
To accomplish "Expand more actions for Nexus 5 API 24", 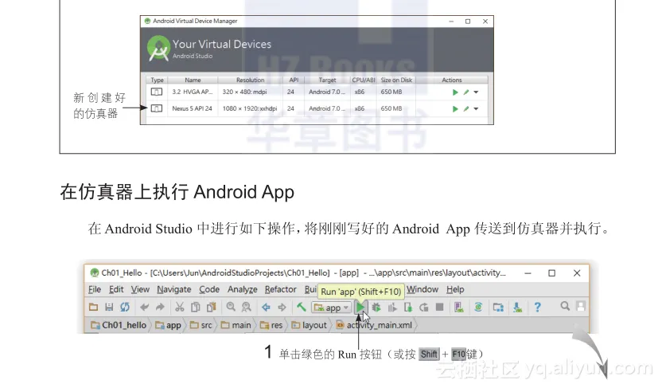I will tap(476, 108).
